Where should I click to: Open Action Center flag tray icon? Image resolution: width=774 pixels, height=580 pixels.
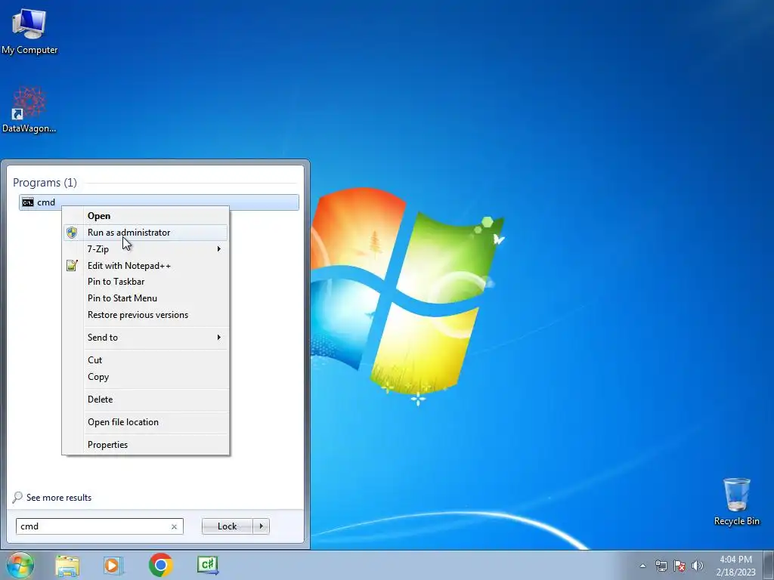coord(680,566)
